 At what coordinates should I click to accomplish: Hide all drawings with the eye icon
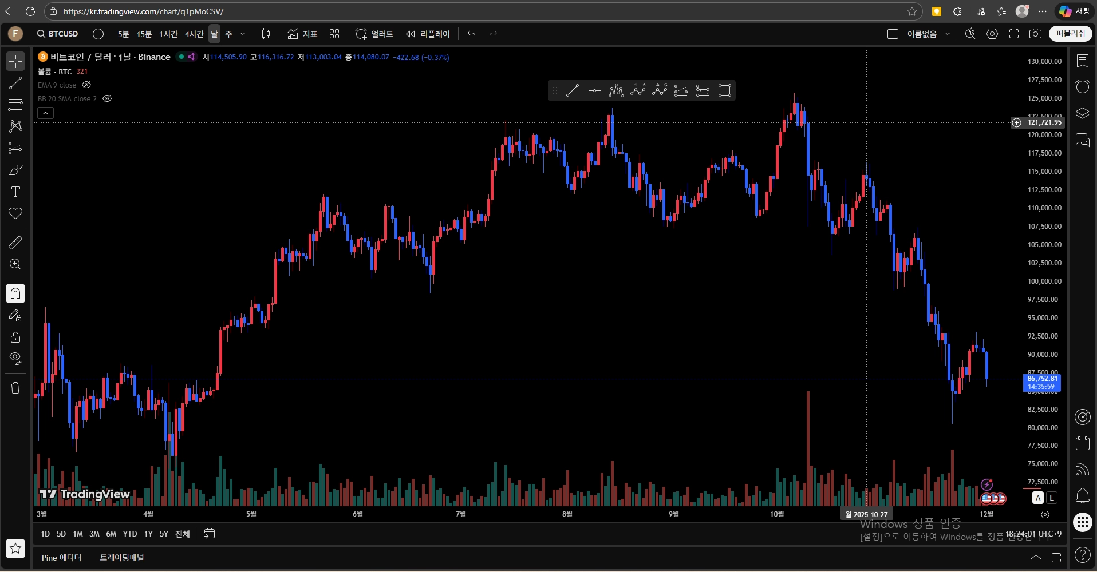click(15, 359)
